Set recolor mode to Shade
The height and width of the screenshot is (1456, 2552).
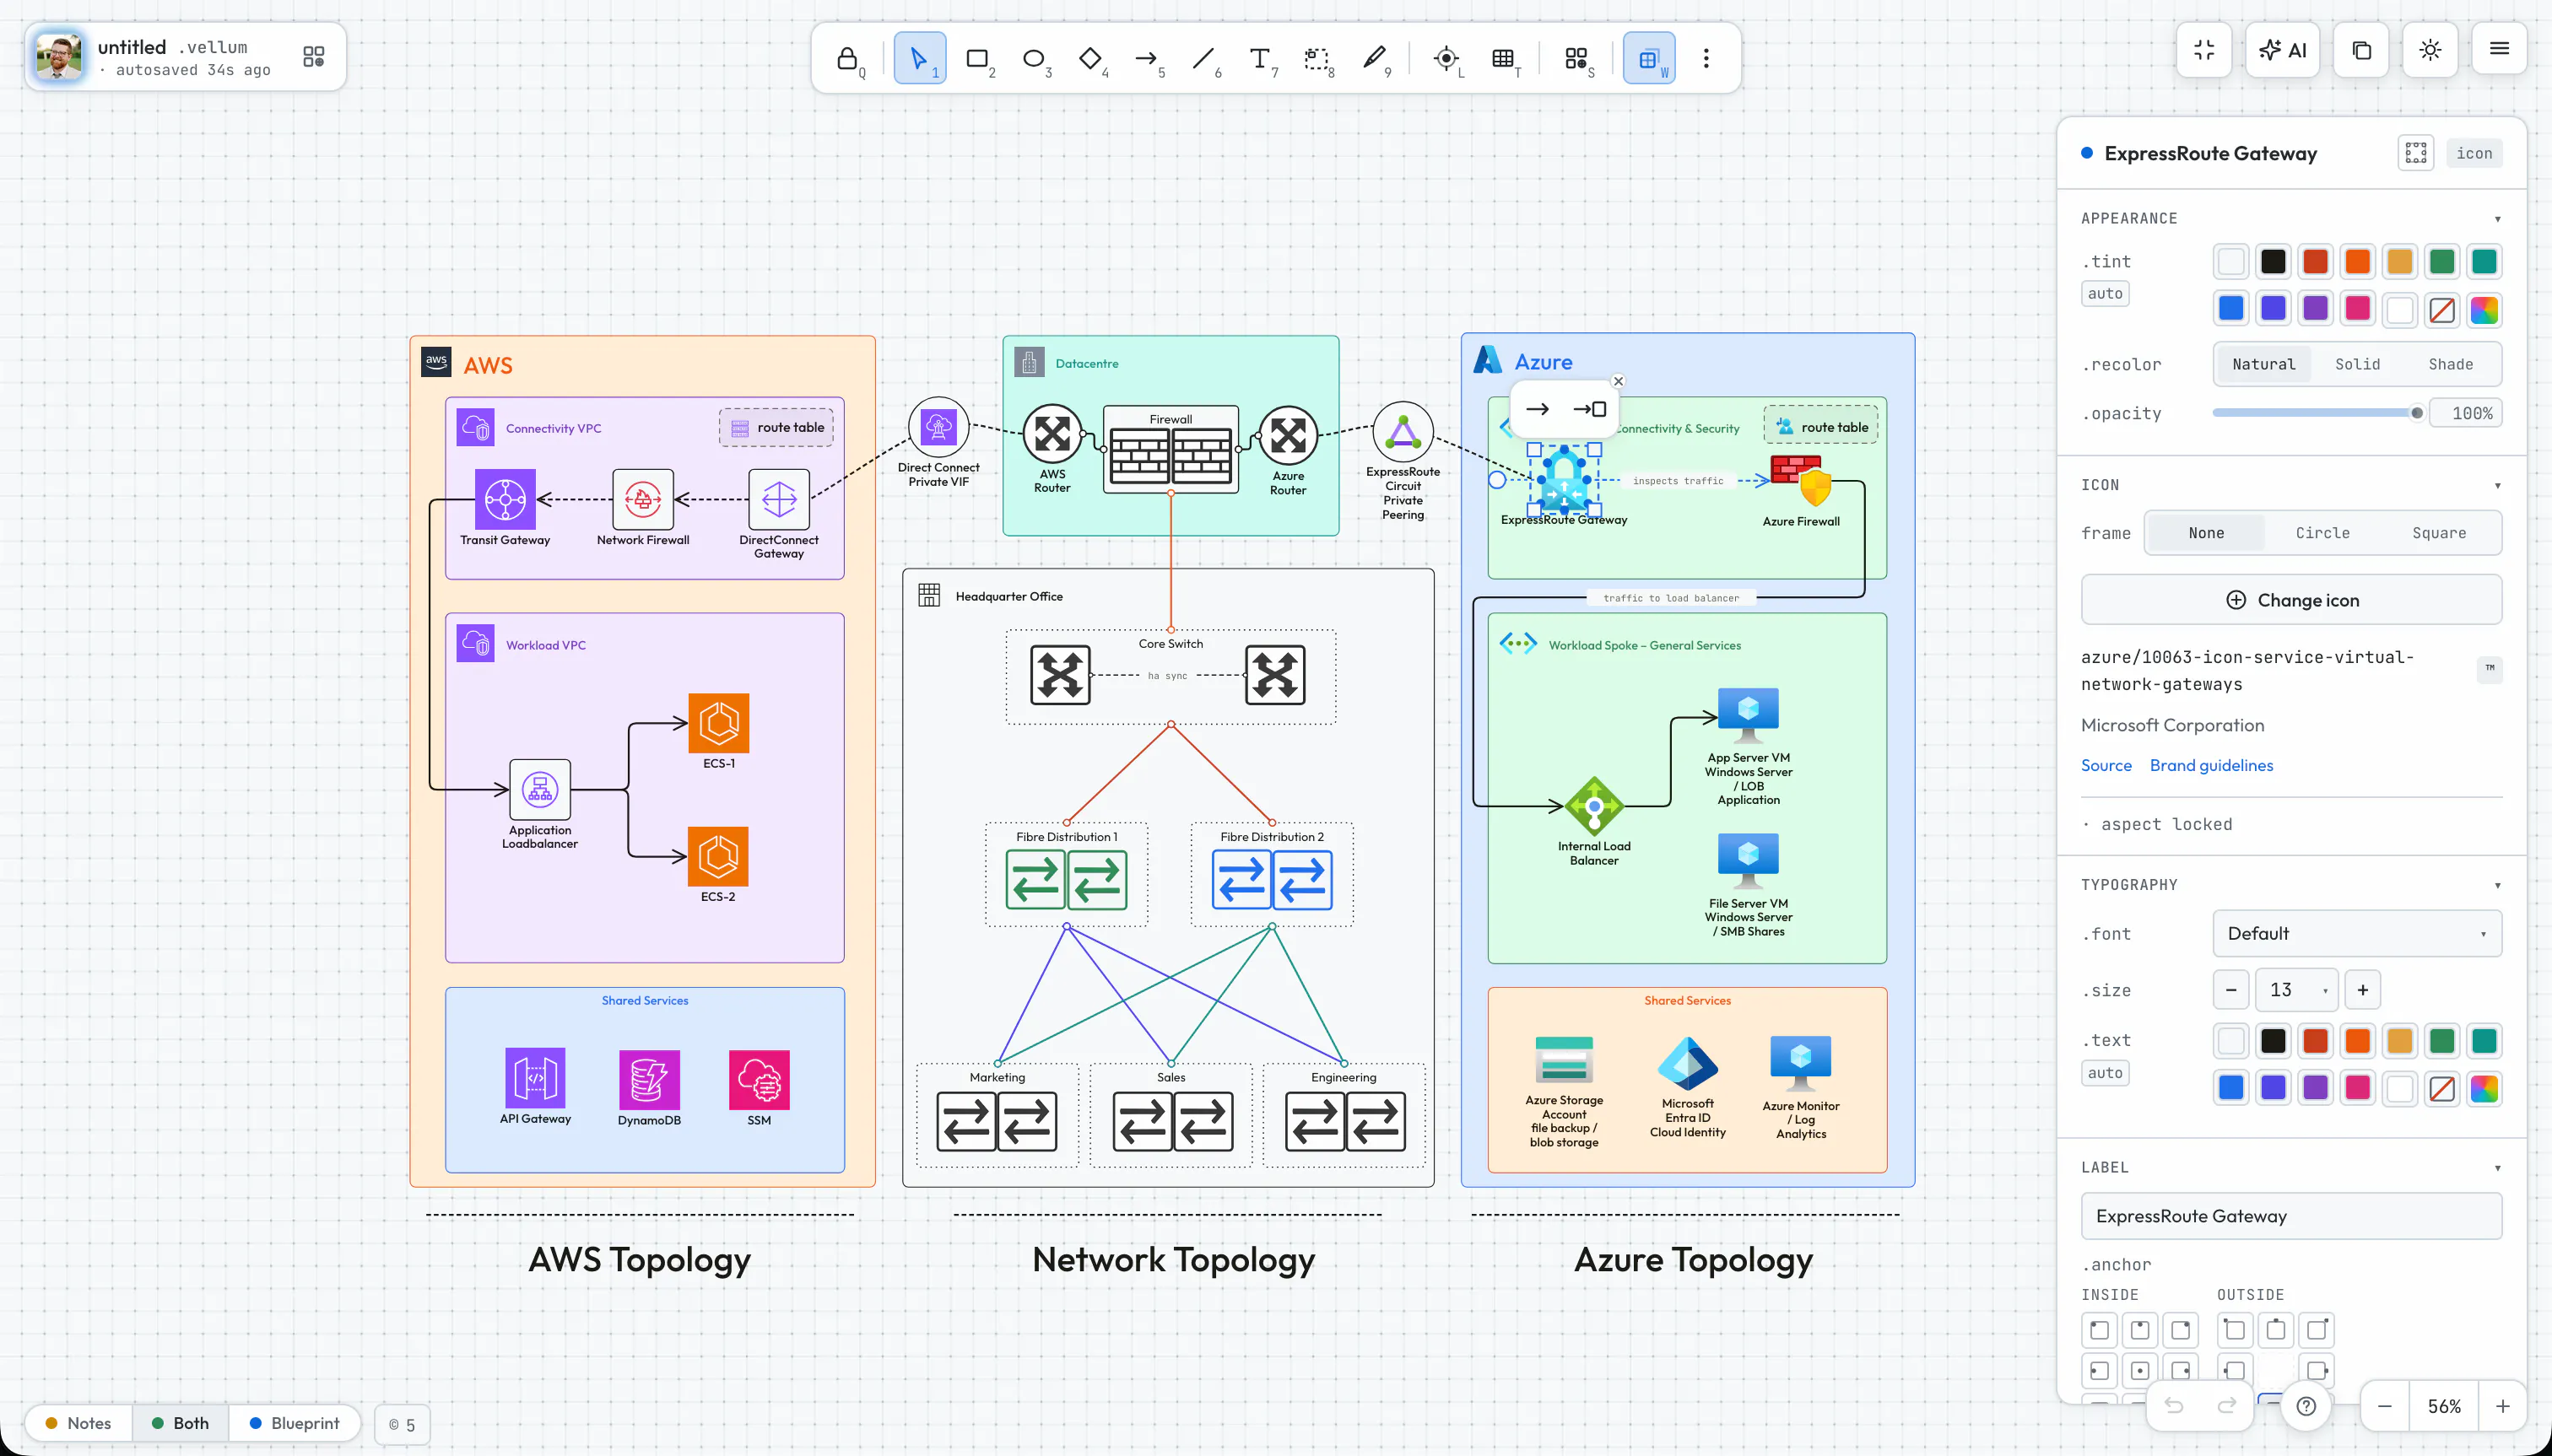pyautogui.click(x=2450, y=364)
